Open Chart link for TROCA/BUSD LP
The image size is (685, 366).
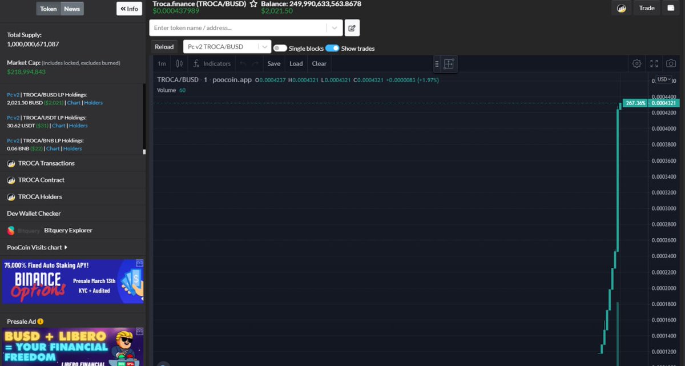(x=74, y=103)
